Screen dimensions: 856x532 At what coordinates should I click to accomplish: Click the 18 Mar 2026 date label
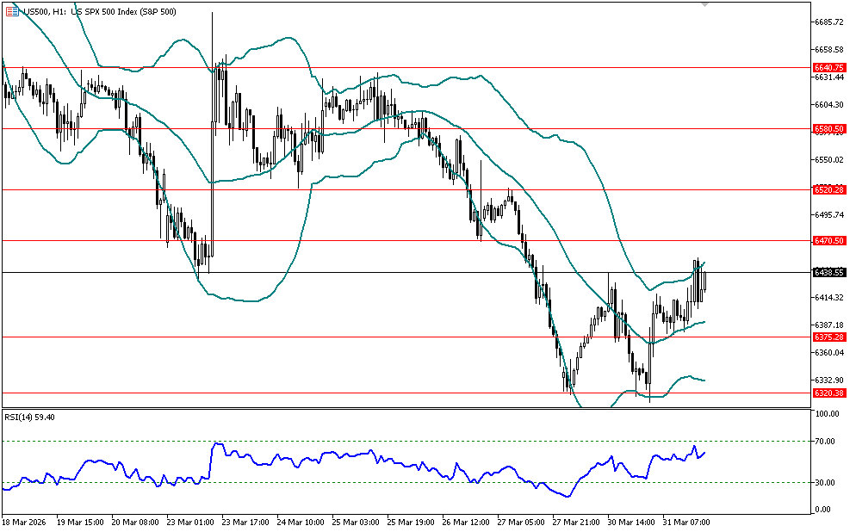pos(26,523)
